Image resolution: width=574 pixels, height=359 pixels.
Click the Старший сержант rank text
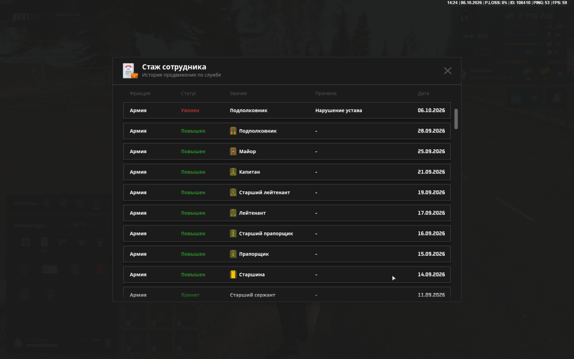(x=252, y=295)
